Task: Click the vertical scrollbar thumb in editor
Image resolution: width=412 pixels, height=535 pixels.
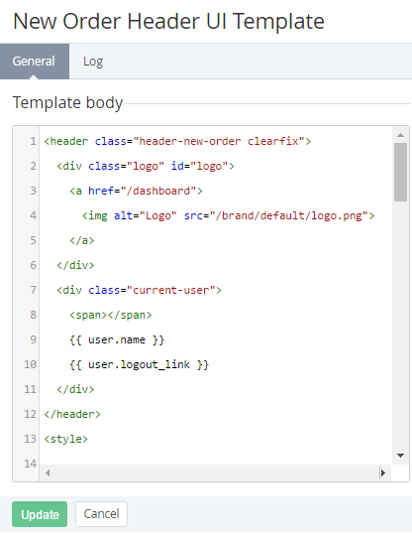Action: (x=400, y=172)
